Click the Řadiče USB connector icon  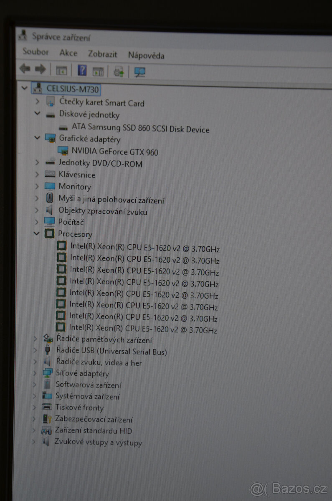[48, 350]
